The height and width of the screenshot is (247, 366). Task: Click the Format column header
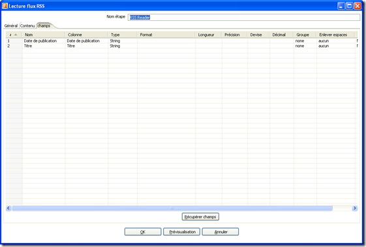coord(166,35)
